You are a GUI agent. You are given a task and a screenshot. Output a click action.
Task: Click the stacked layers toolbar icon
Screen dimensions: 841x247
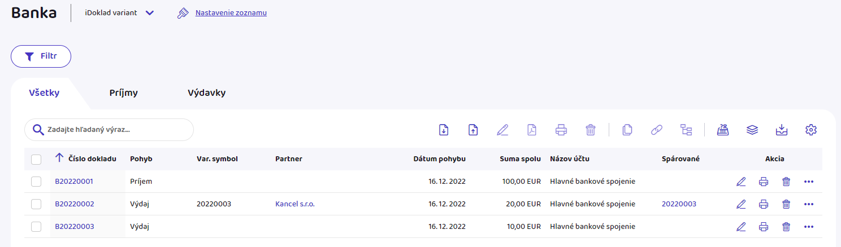(752, 130)
